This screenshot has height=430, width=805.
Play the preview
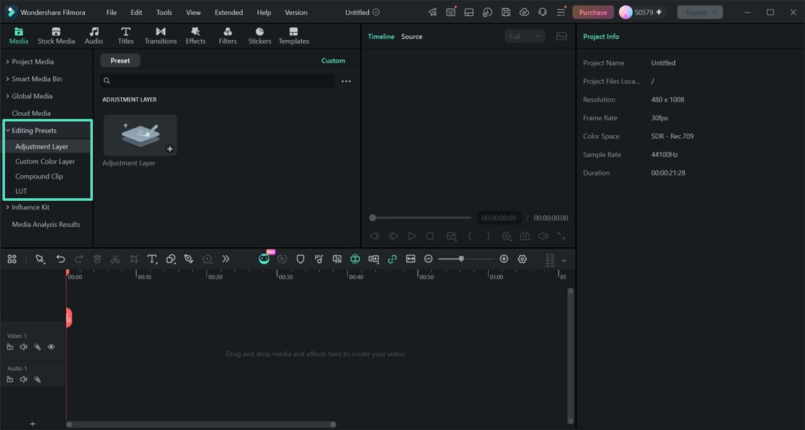[x=412, y=236]
